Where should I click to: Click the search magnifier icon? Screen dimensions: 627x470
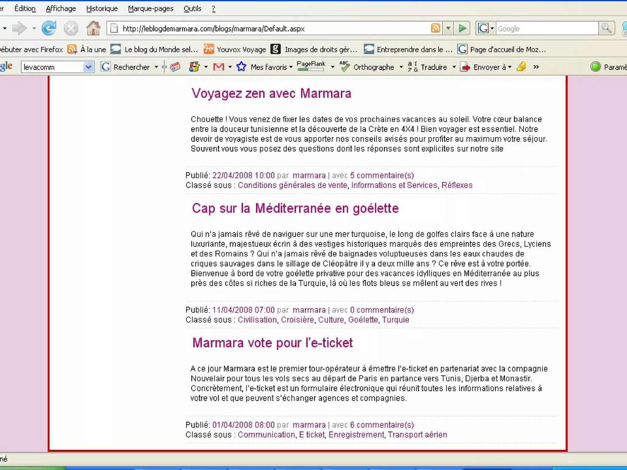click(606, 28)
